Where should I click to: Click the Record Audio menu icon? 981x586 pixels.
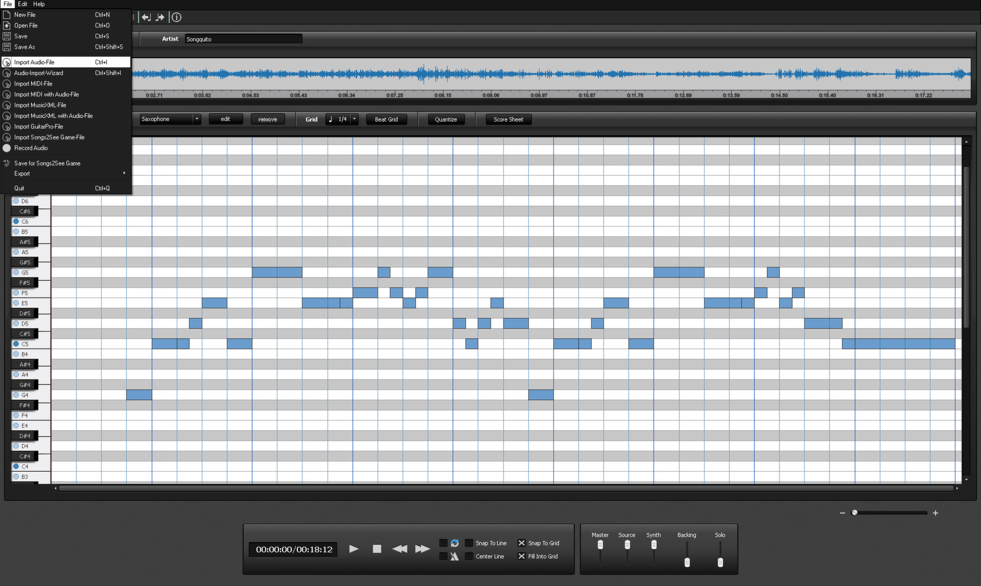(7, 148)
